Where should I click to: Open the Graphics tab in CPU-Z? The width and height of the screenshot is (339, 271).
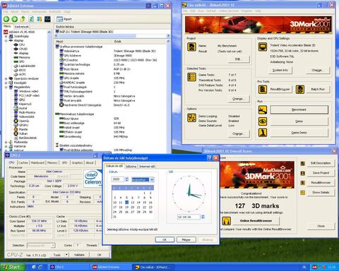[77, 162]
